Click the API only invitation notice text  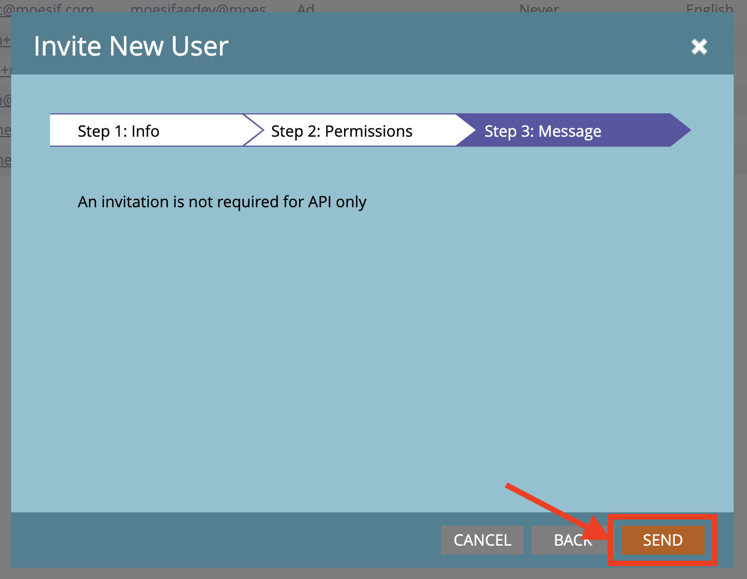tap(222, 202)
